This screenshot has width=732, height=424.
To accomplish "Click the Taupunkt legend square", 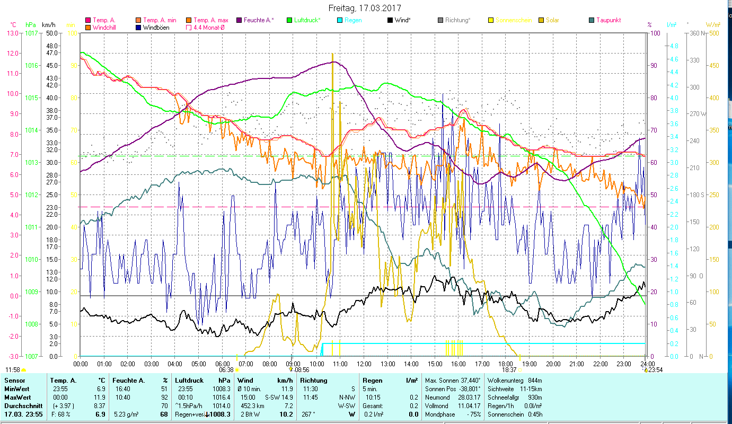I will [592, 21].
